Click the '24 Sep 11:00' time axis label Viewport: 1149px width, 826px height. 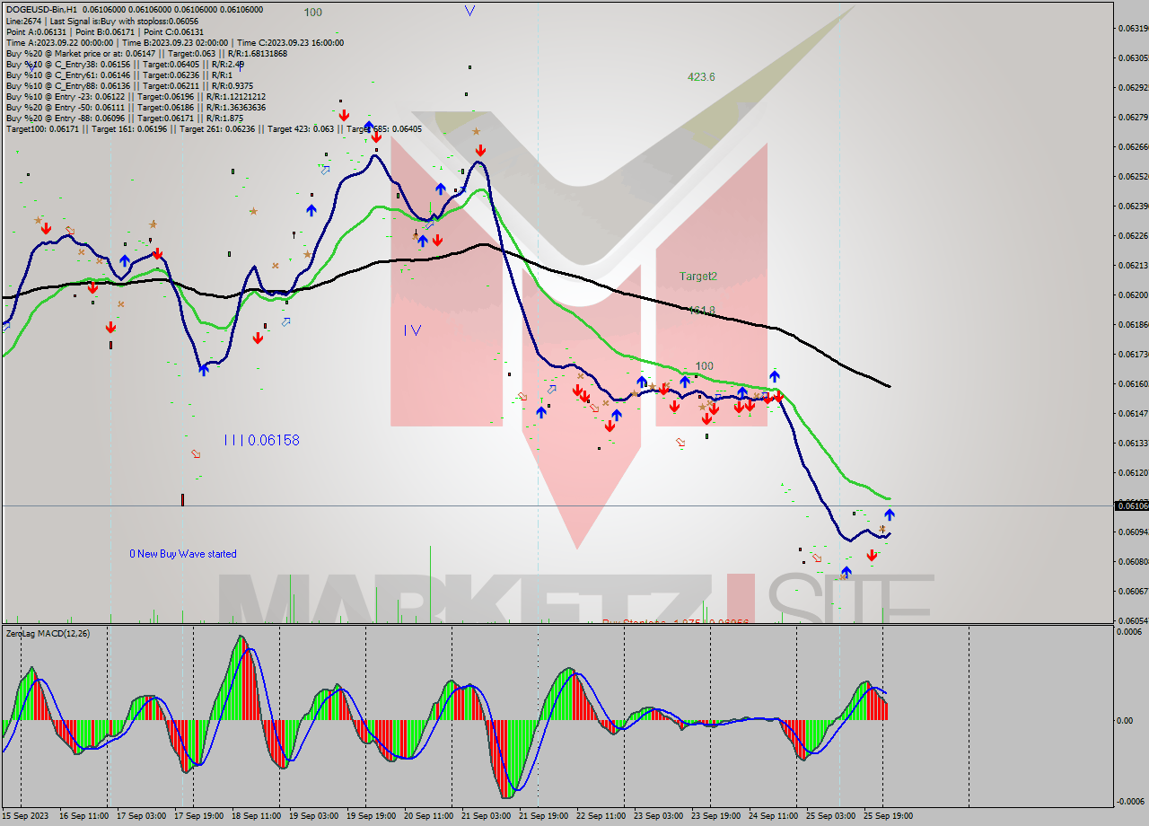pyautogui.click(x=773, y=815)
